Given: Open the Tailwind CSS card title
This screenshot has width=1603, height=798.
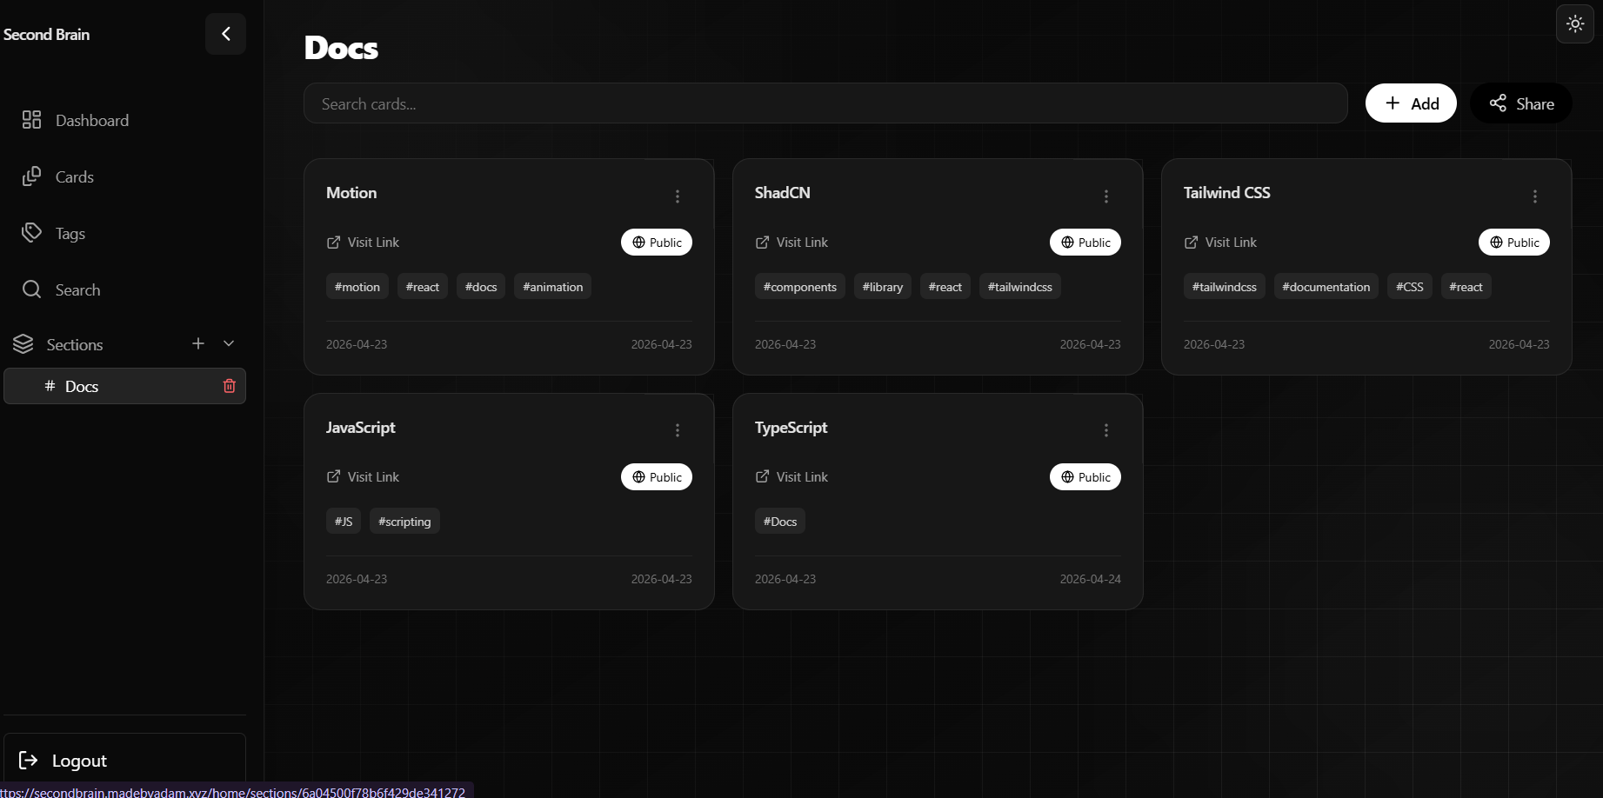Looking at the screenshot, I should [x=1227, y=193].
